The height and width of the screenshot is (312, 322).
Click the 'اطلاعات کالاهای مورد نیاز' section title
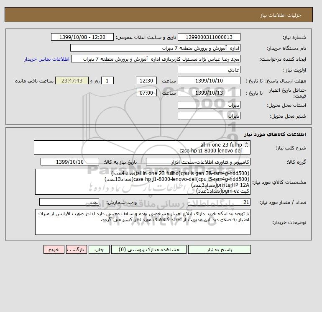click(275, 134)
